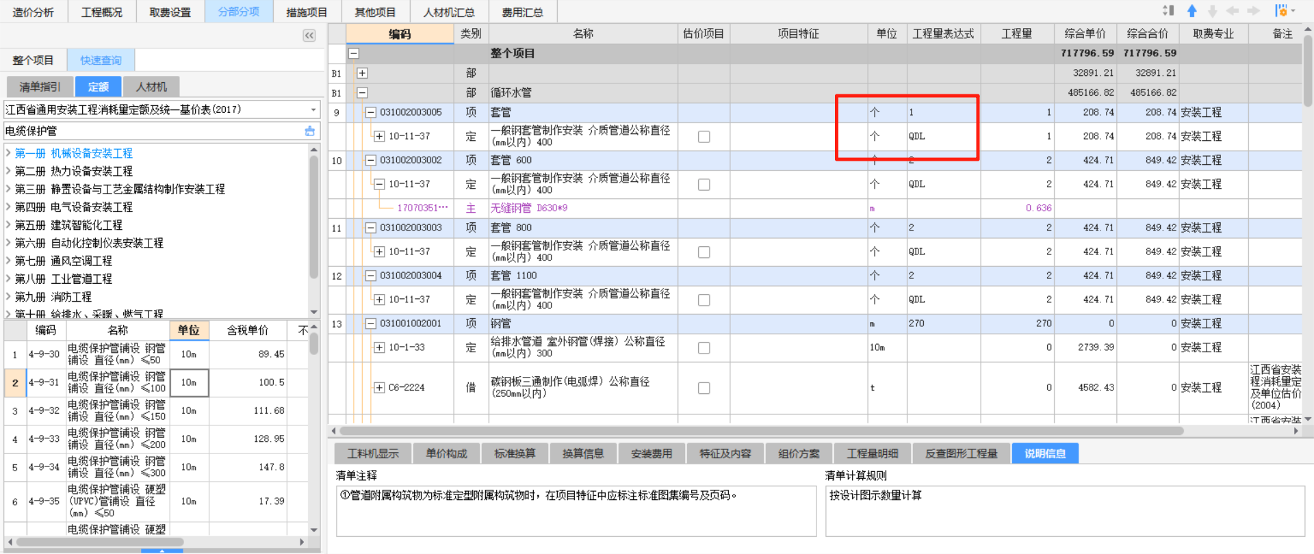
Task: Open the 反查图形工程量 tab
Action: tap(962, 453)
